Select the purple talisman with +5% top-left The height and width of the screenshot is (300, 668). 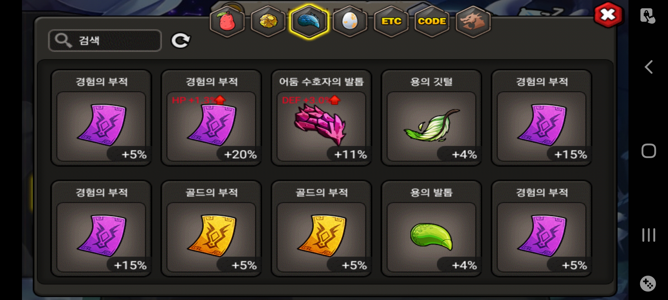pyautogui.click(x=101, y=118)
